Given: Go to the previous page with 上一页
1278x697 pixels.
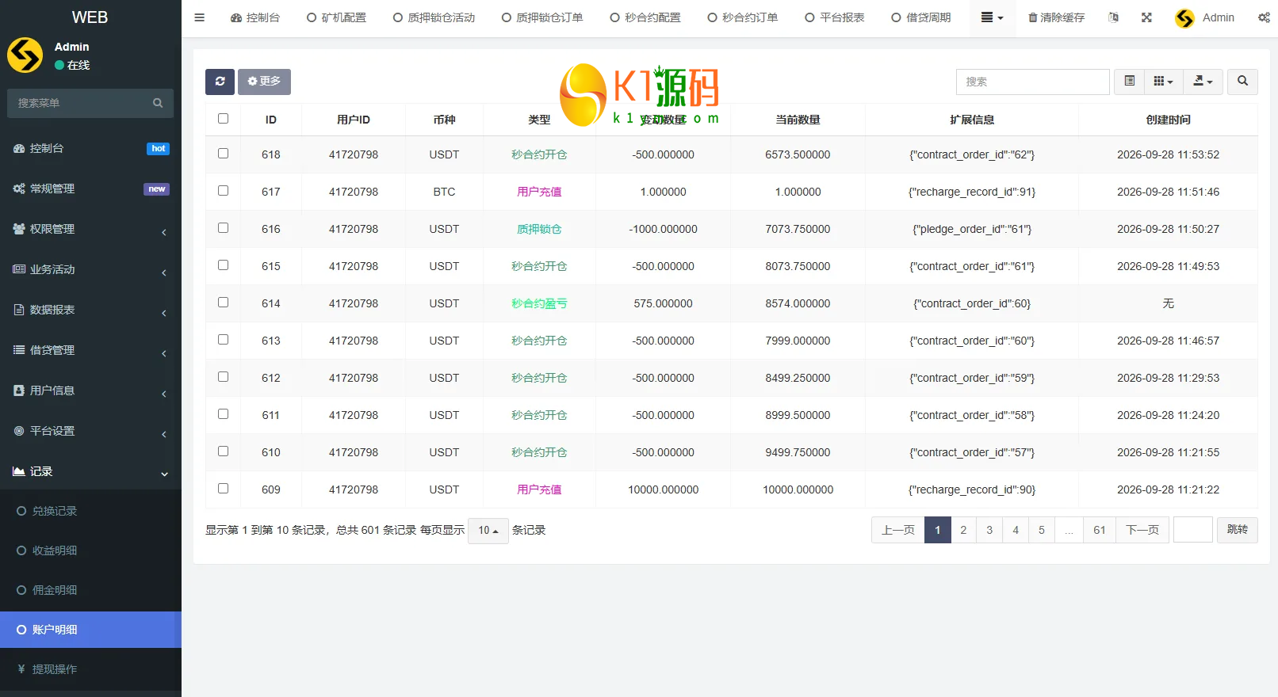Looking at the screenshot, I should pos(898,530).
